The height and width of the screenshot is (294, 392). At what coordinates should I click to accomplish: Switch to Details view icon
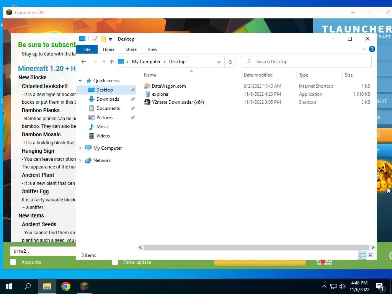pyautogui.click(x=362, y=255)
